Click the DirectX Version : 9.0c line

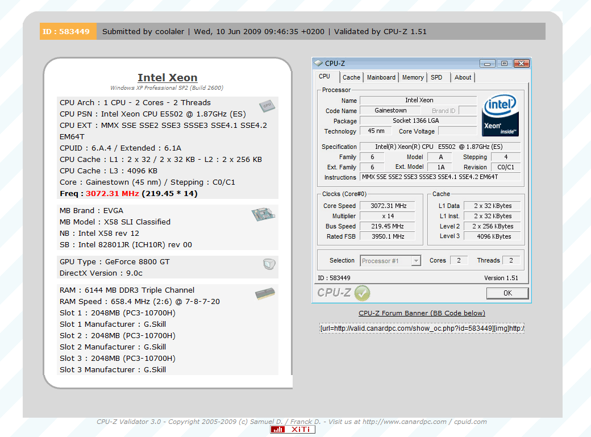pyautogui.click(x=101, y=273)
